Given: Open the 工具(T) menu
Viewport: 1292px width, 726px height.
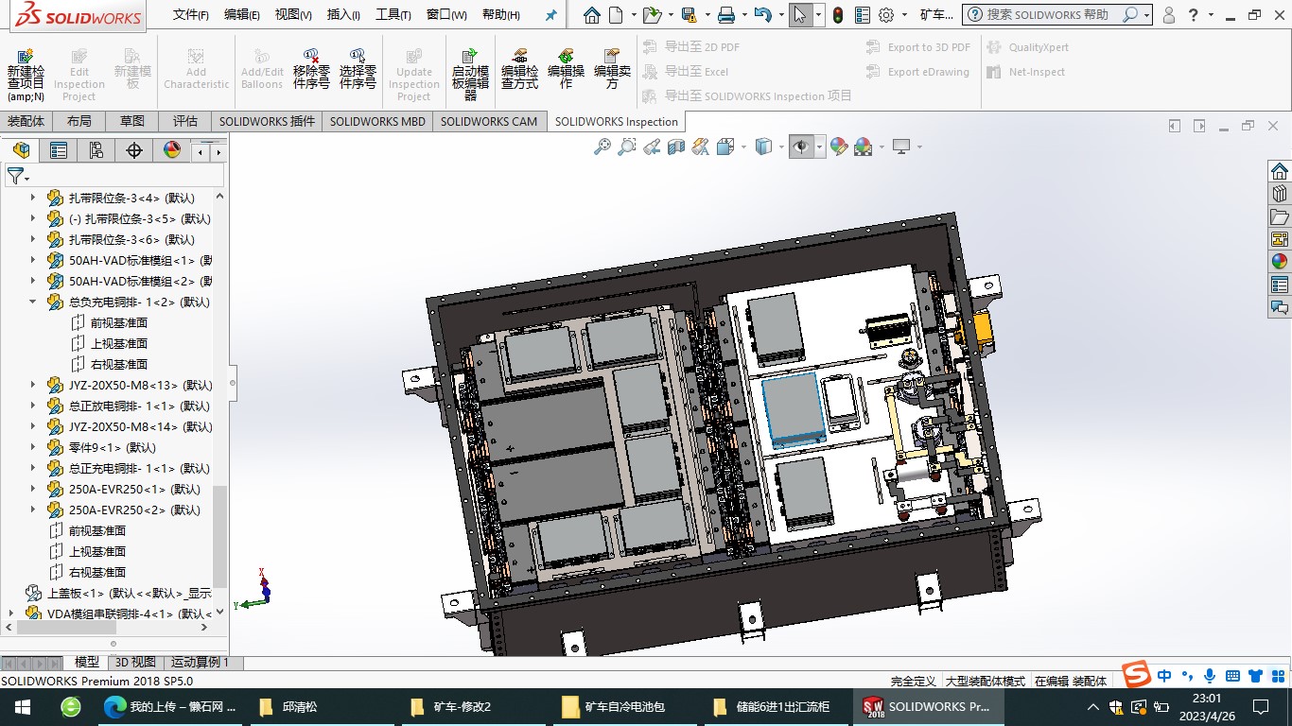Looking at the screenshot, I should [393, 15].
